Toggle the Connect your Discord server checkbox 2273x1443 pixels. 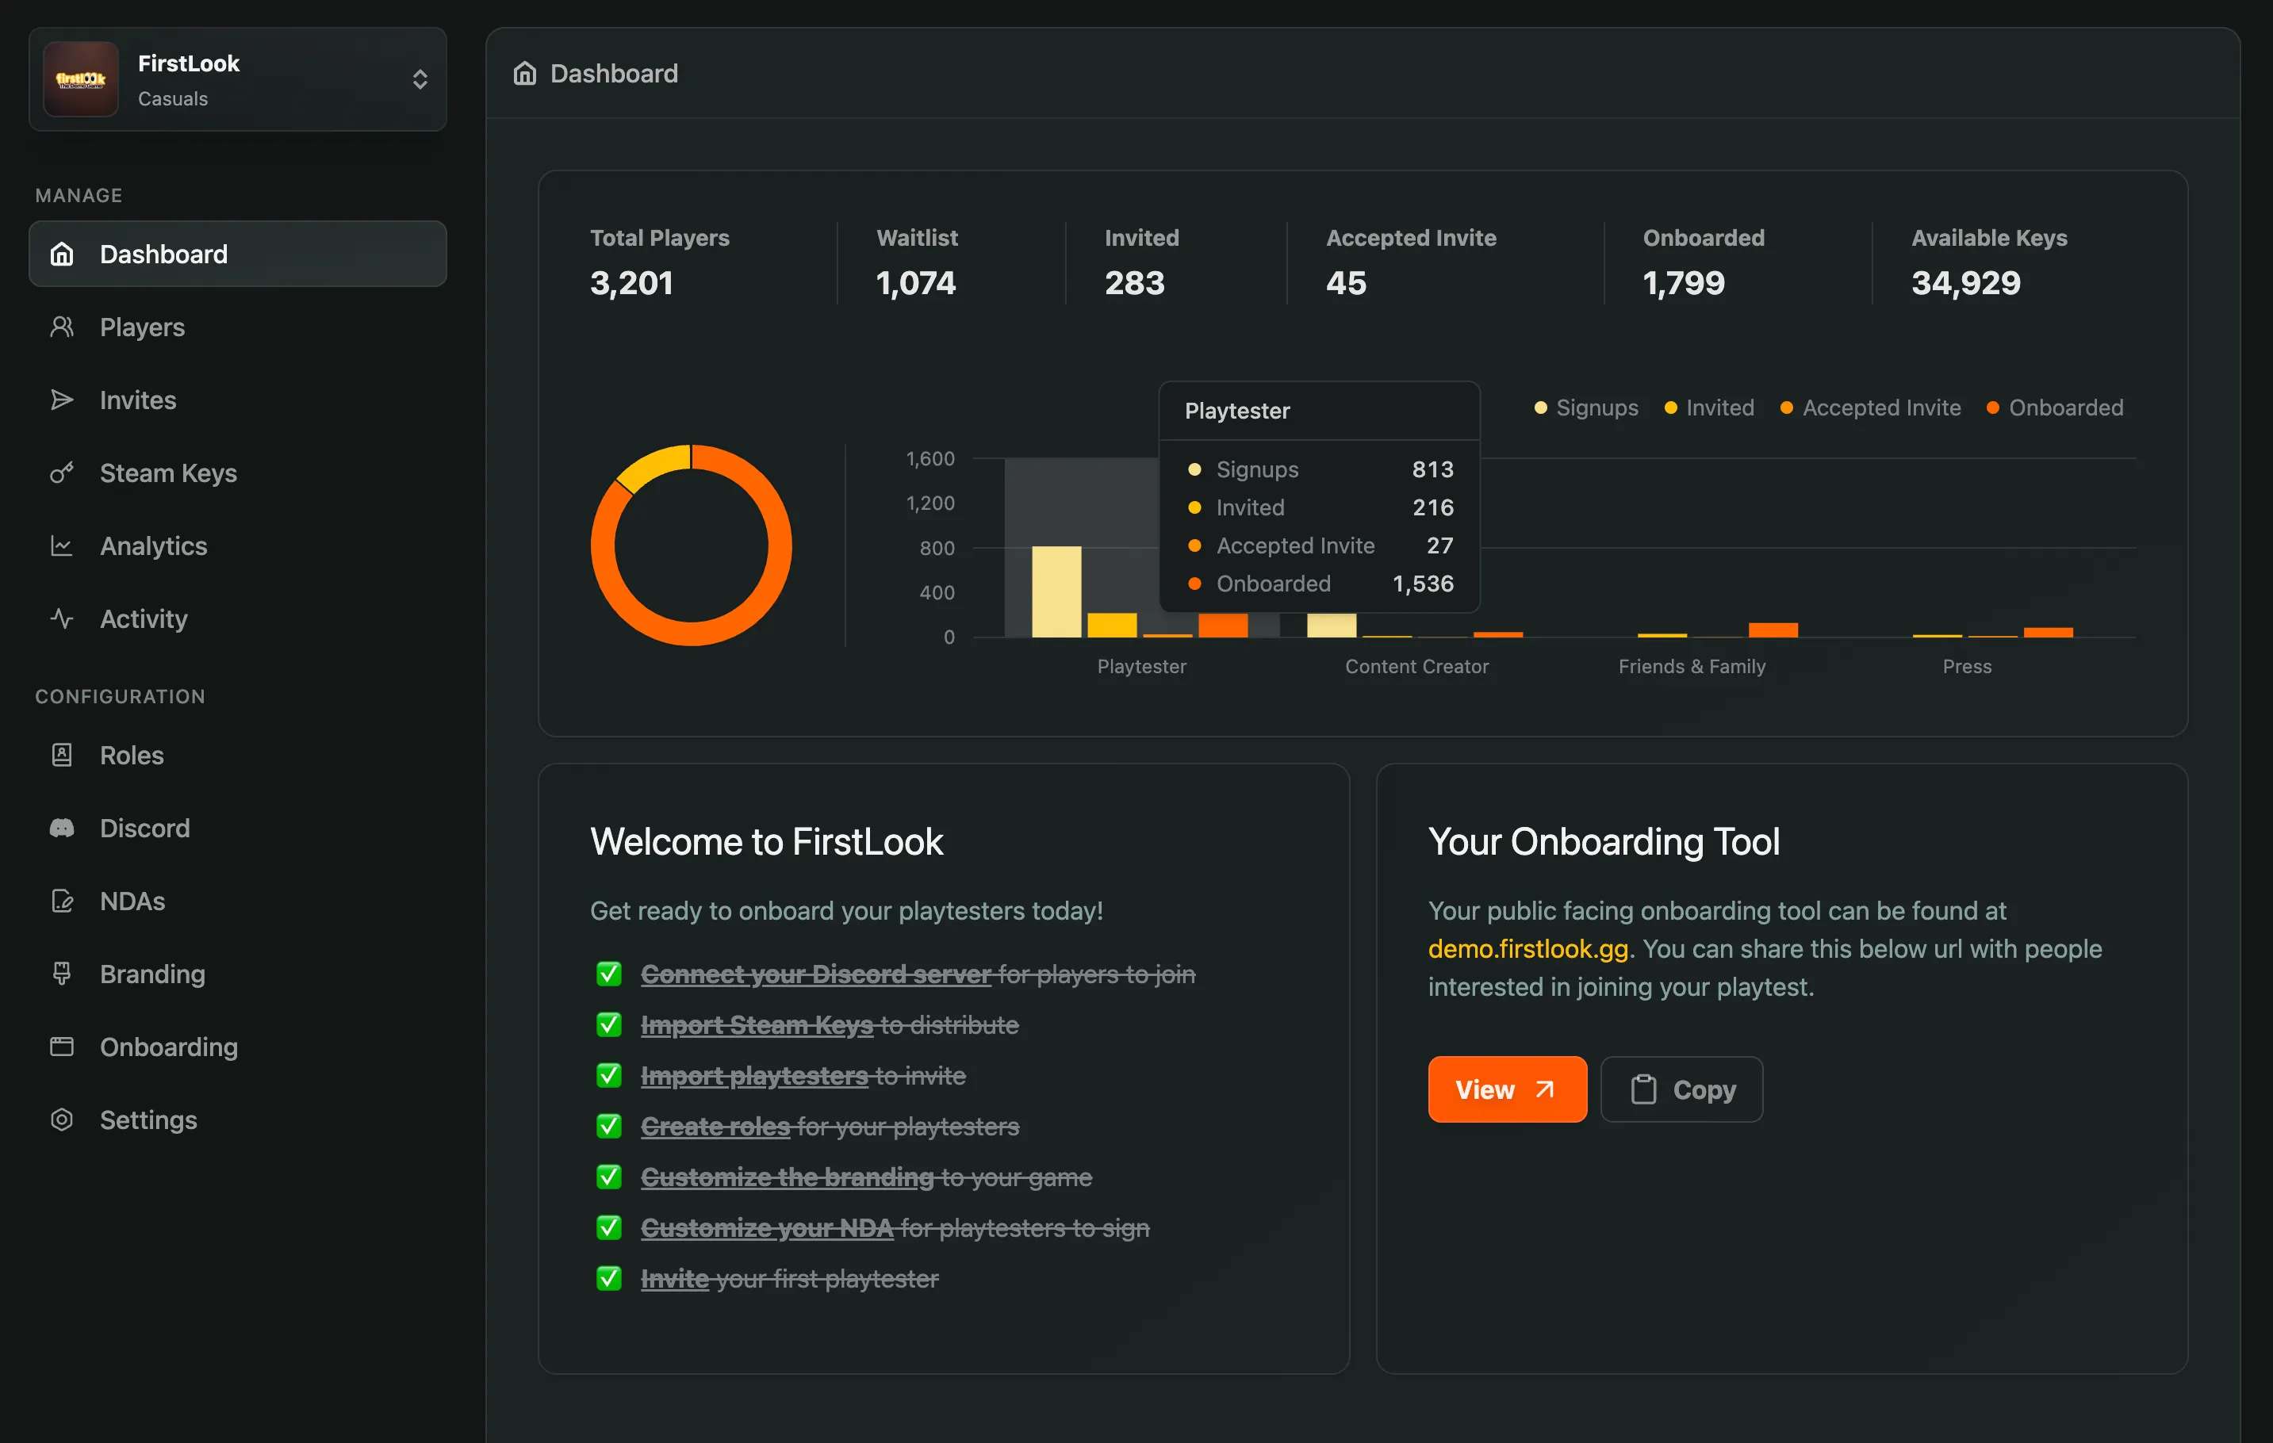[x=609, y=974]
